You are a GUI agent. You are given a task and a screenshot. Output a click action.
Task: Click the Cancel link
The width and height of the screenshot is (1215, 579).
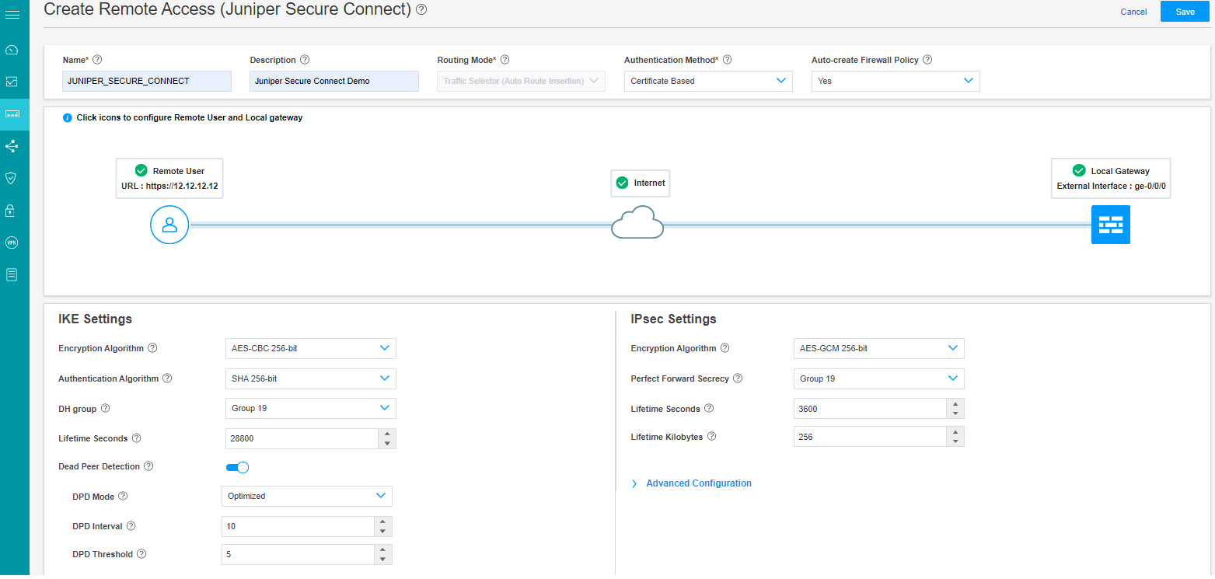click(1133, 12)
